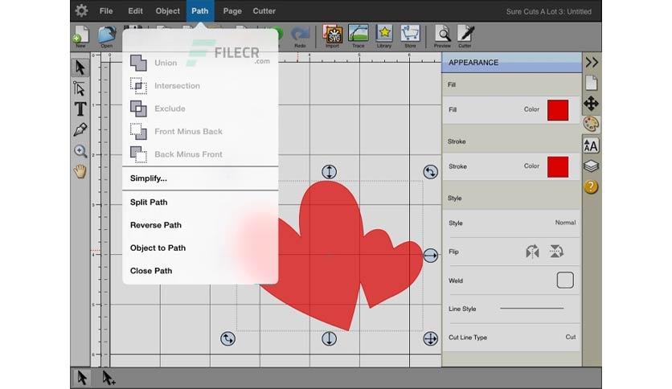
Task: Choose Split Path from the Path menu
Action: pyautogui.click(x=149, y=203)
